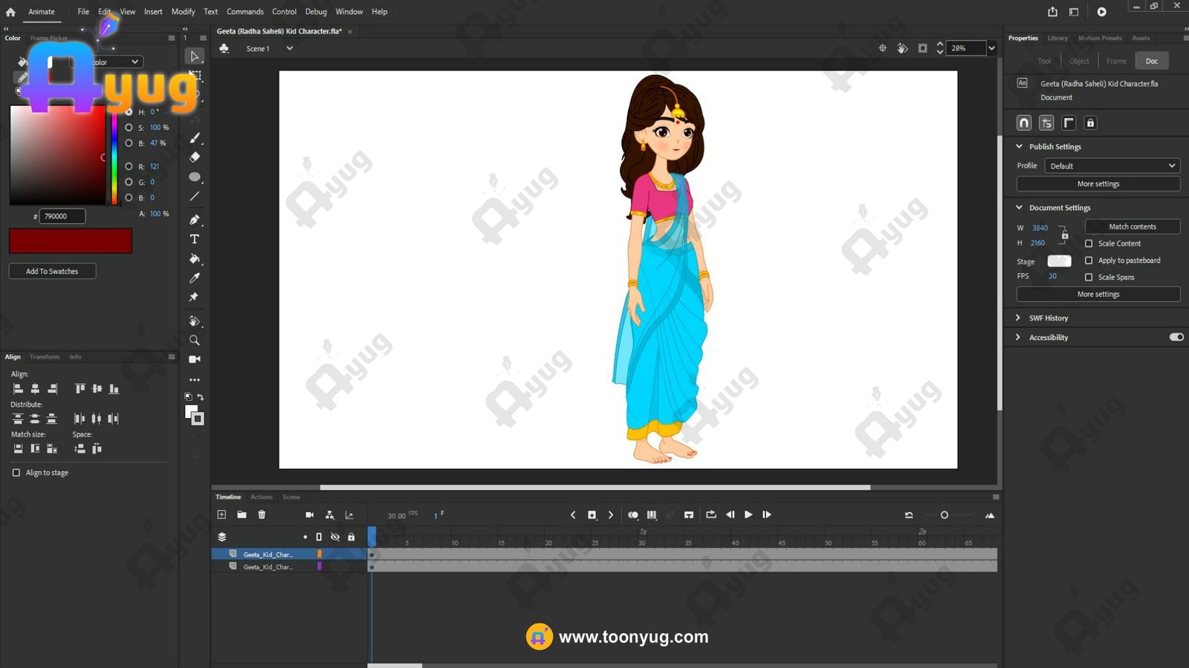Viewport: 1189px width, 668px height.
Task: Toggle hide all layers eye icon
Action: pos(335,537)
